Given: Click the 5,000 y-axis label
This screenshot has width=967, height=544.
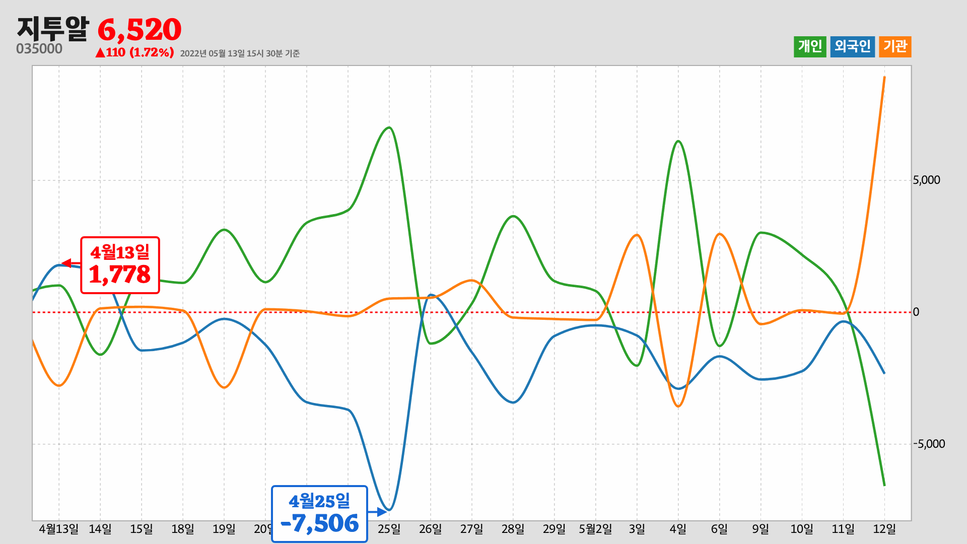Looking at the screenshot, I should coord(927,180).
